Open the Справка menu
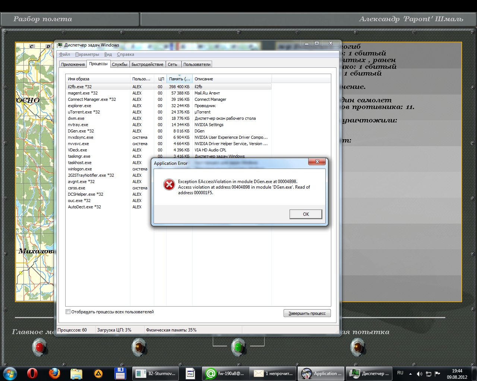The width and height of the screenshot is (477, 381). click(x=125, y=54)
